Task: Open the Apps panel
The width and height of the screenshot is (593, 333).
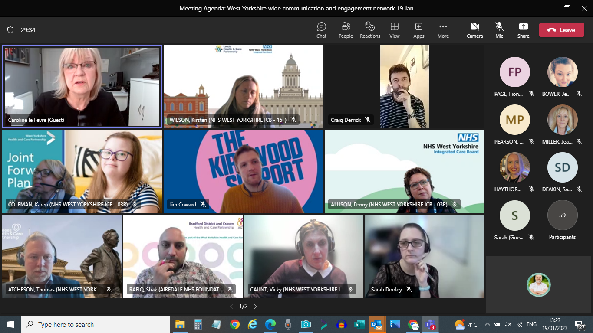Action: tap(418, 30)
